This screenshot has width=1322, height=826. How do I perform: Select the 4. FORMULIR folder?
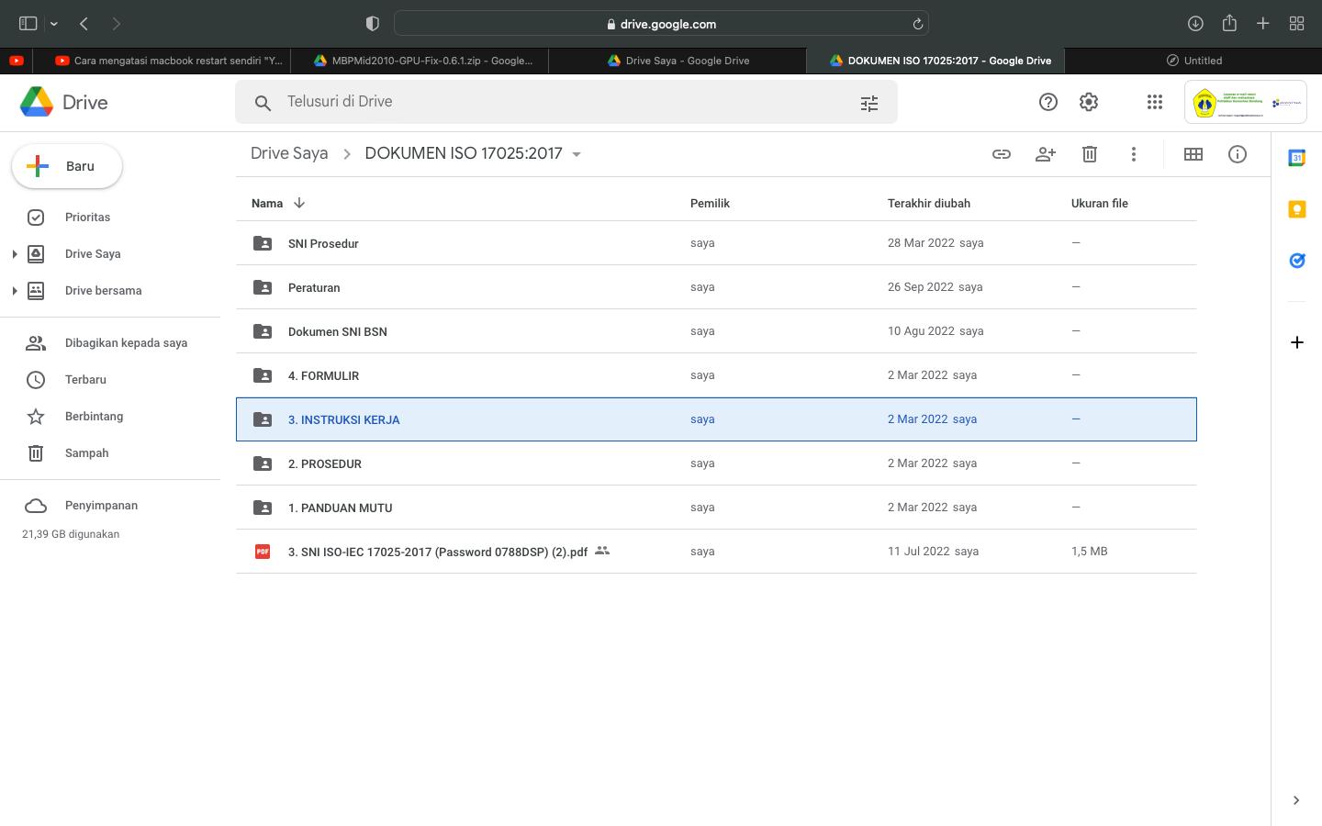click(716, 375)
